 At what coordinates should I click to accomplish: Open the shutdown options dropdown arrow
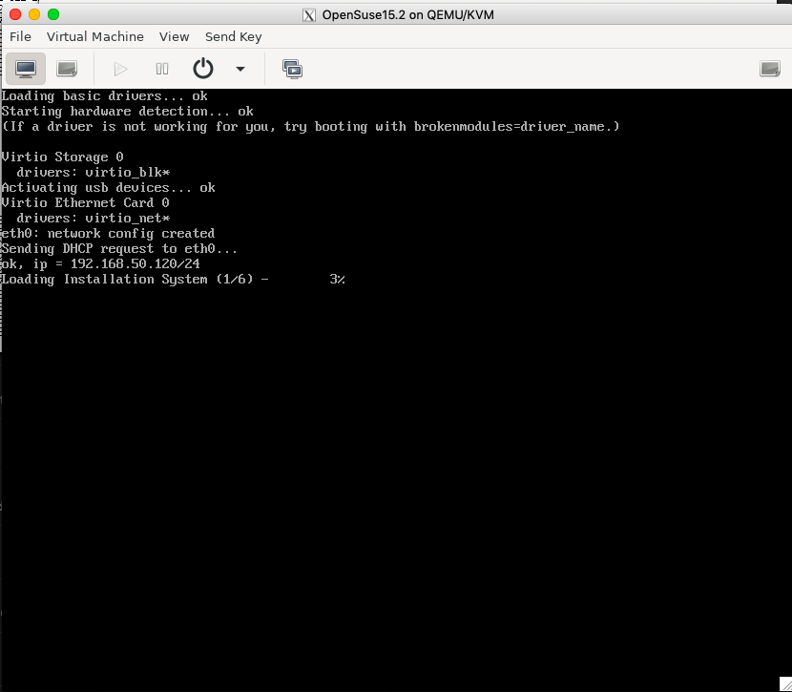click(x=240, y=69)
